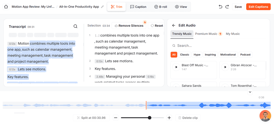Click the All-In-One Productivity App title
Image resolution: width=274 pixels, height=124 pixels.
pyautogui.click(x=79, y=7)
